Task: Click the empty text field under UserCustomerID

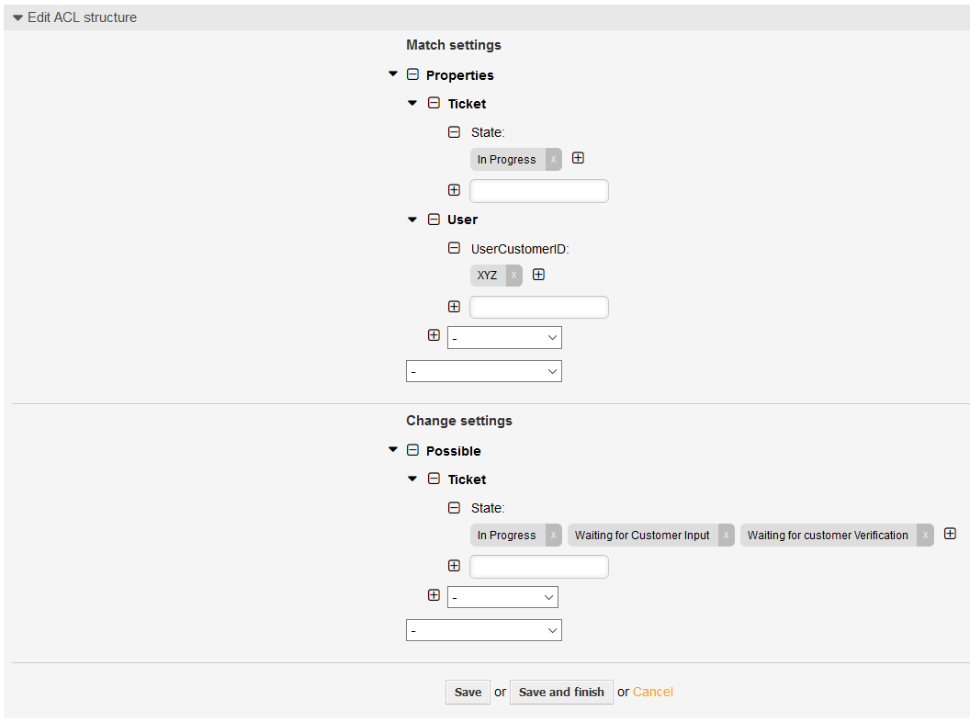Action: (x=538, y=307)
